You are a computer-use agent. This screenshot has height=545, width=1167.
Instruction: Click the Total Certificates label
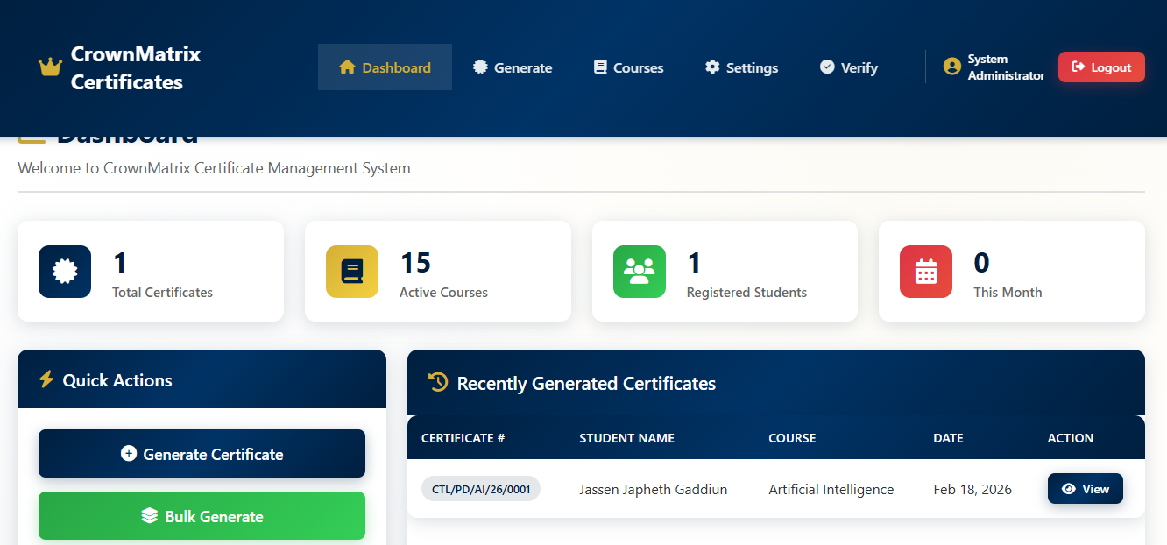click(x=162, y=293)
